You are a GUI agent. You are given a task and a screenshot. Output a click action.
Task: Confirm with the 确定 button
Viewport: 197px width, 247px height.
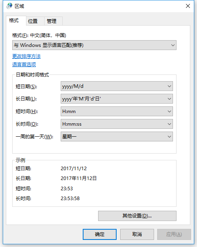tap(100, 234)
